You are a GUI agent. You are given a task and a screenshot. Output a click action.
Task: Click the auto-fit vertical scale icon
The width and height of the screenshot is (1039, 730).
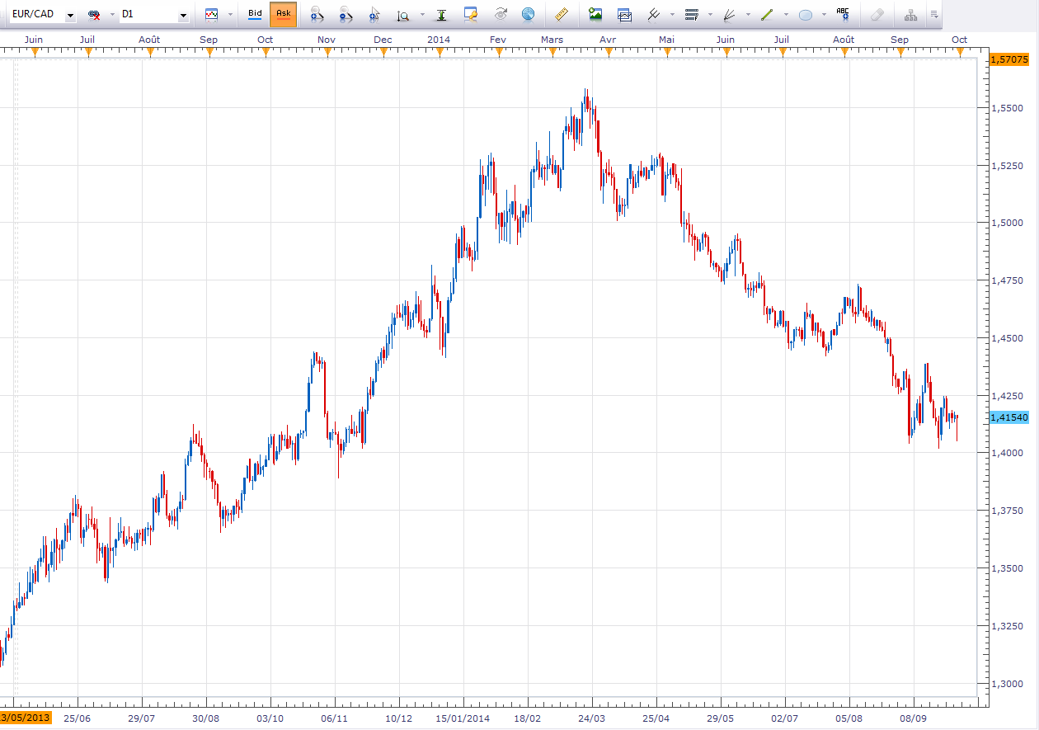coord(443,15)
